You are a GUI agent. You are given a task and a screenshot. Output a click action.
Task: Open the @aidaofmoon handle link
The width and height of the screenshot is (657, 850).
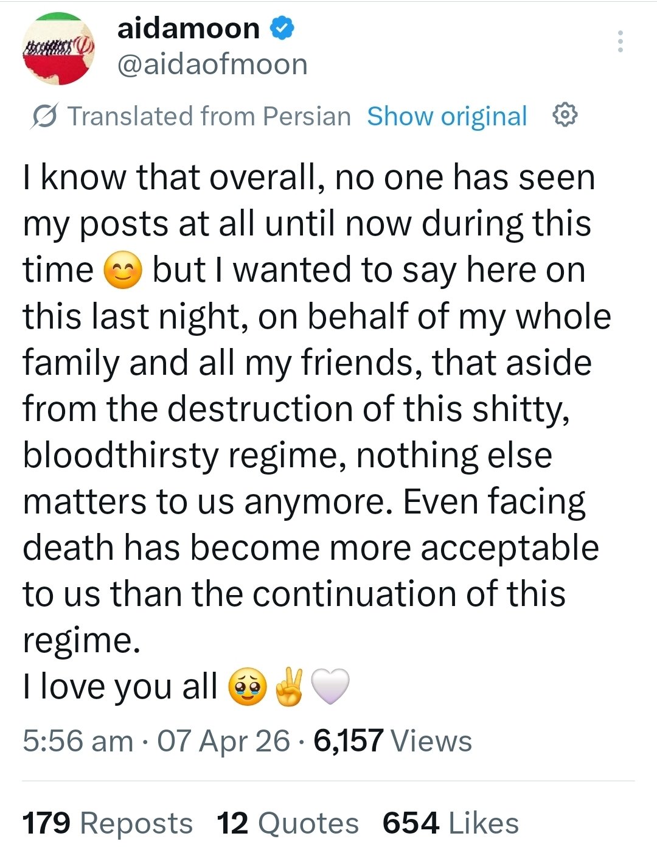(x=212, y=64)
